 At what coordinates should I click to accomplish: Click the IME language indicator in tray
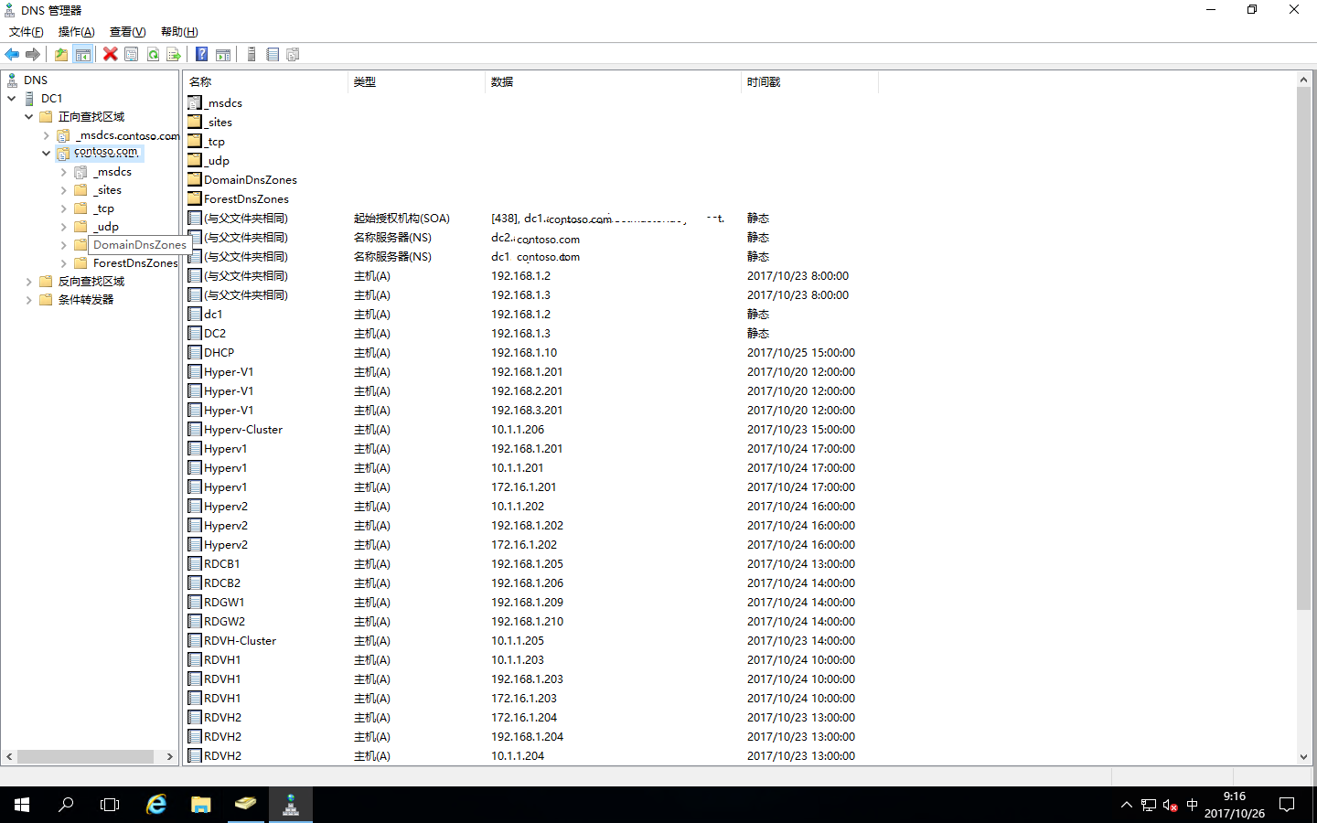coord(1192,805)
